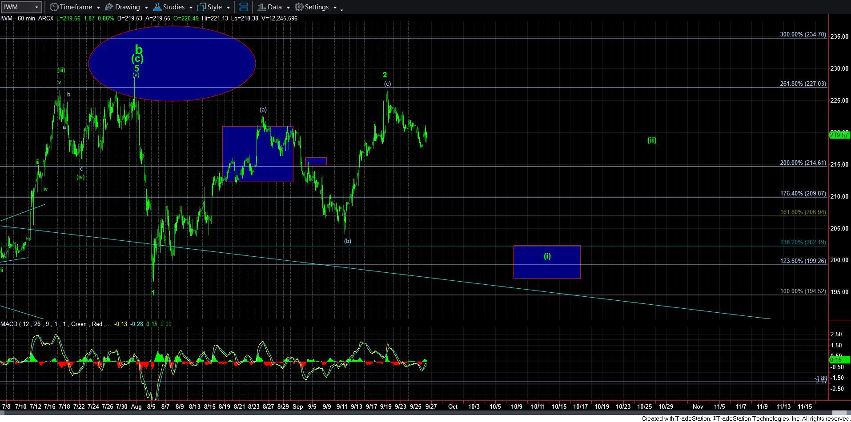Expand the Data dropdown arrow
The width and height of the screenshot is (851, 422).
[x=288, y=8]
